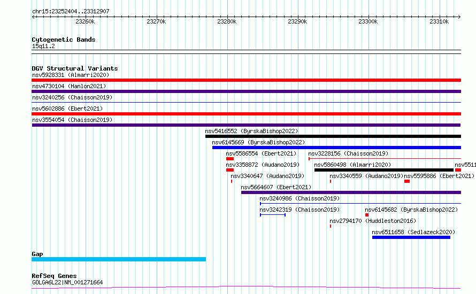Image resolution: width=476 pixels, height=294 pixels.
Task: Click the nsv3240256 (Chaisson2019) thin blue line
Action: tap(246, 103)
